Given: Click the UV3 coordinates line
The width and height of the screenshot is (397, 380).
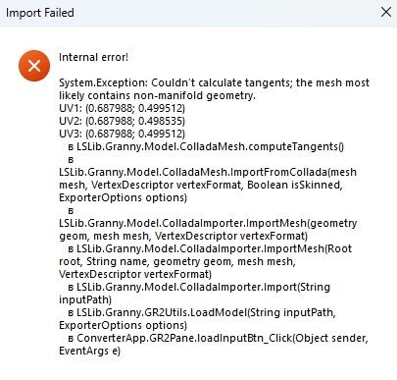Looking at the screenshot, I should 122,134.
